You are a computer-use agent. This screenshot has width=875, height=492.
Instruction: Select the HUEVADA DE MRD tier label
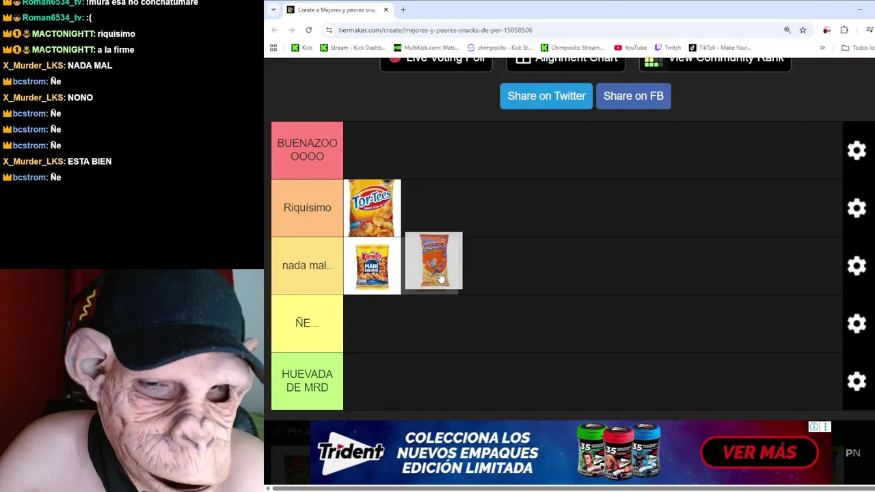coord(307,381)
